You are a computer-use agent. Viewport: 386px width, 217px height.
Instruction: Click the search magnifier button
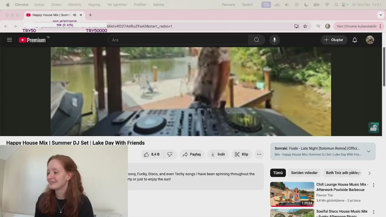coord(257,40)
